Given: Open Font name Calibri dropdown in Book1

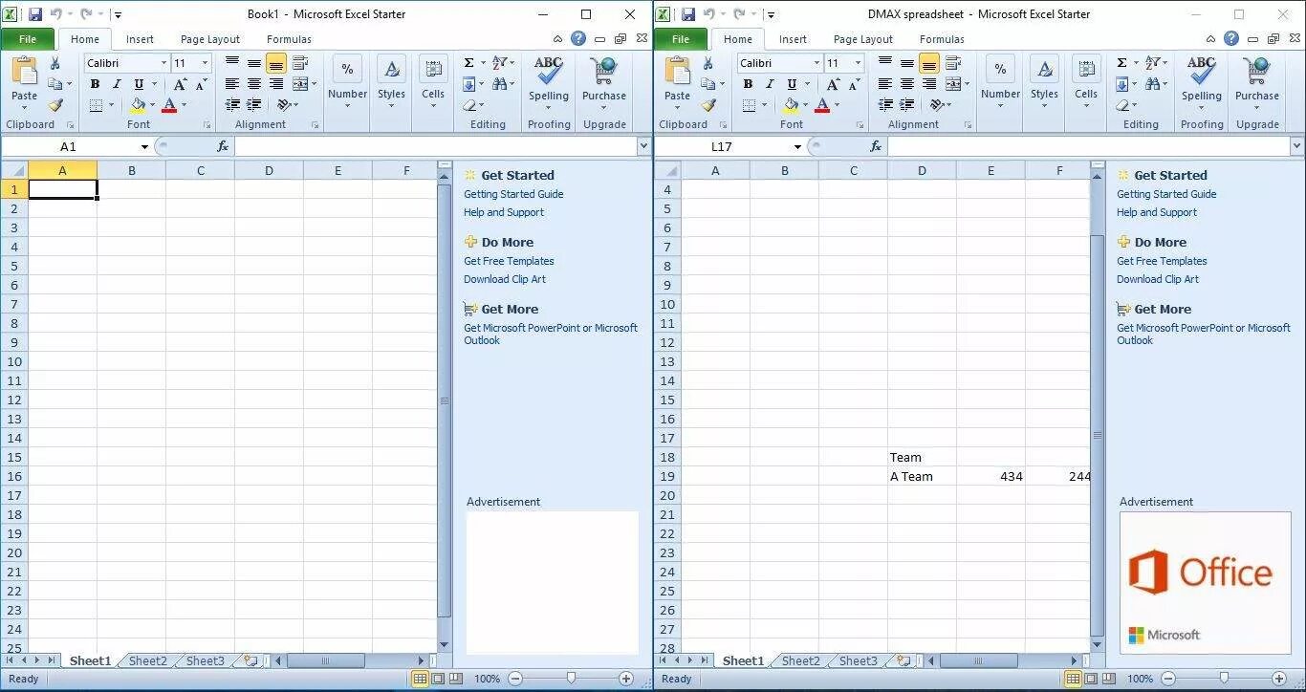Looking at the screenshot, I should pyautogui.click(x=164, y=63).
